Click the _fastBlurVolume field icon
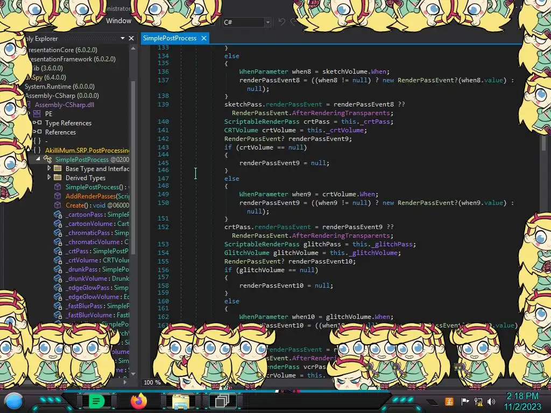This screenshot has height=413, width=551. point(58,315)
